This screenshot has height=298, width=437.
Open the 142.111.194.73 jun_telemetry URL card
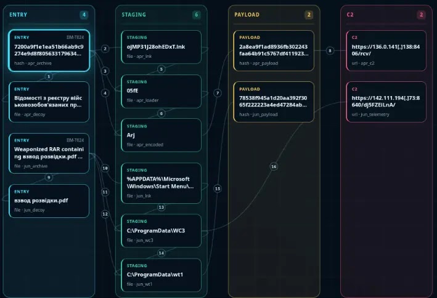point(386,102)
